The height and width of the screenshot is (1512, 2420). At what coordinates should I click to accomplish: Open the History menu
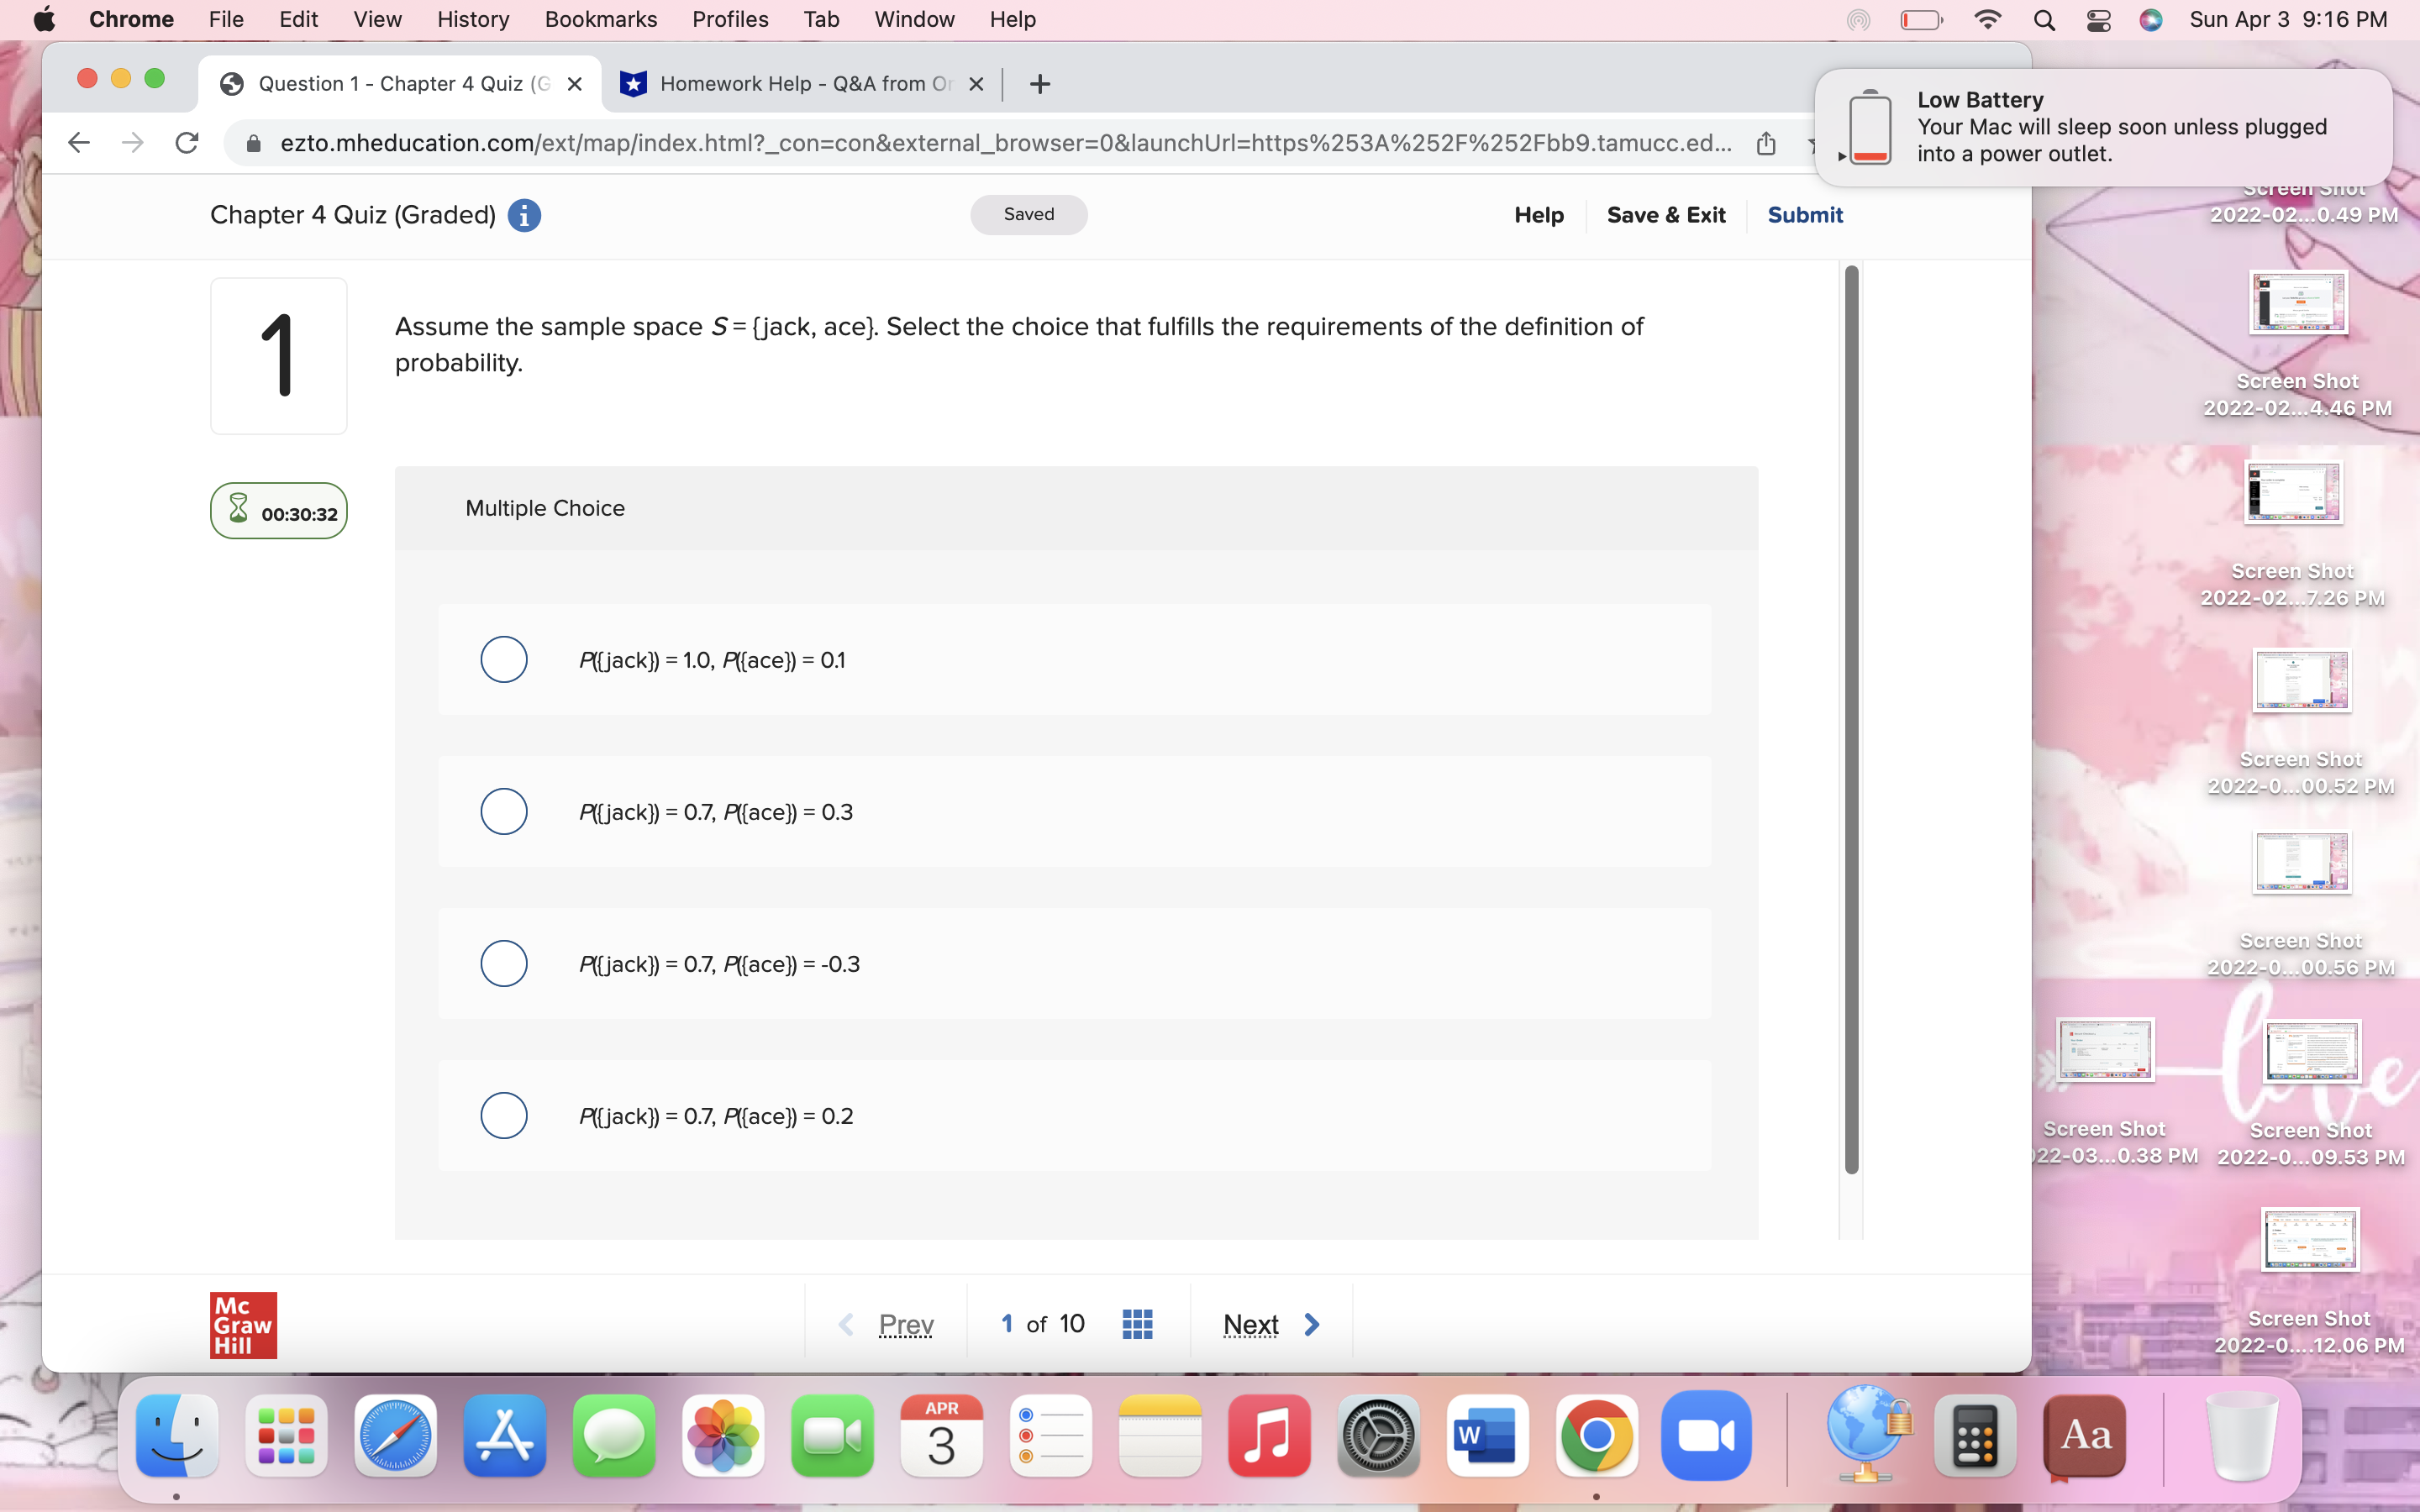472,19
